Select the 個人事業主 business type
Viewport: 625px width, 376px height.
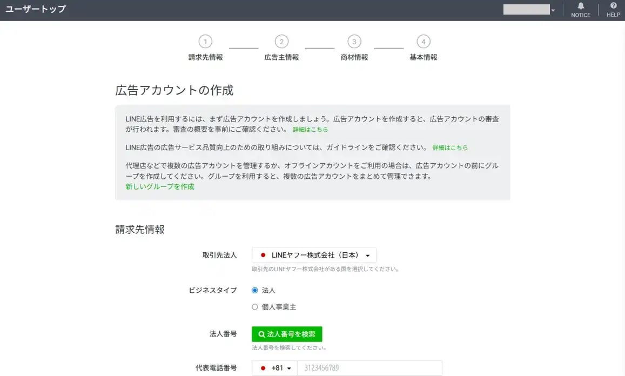254,306
